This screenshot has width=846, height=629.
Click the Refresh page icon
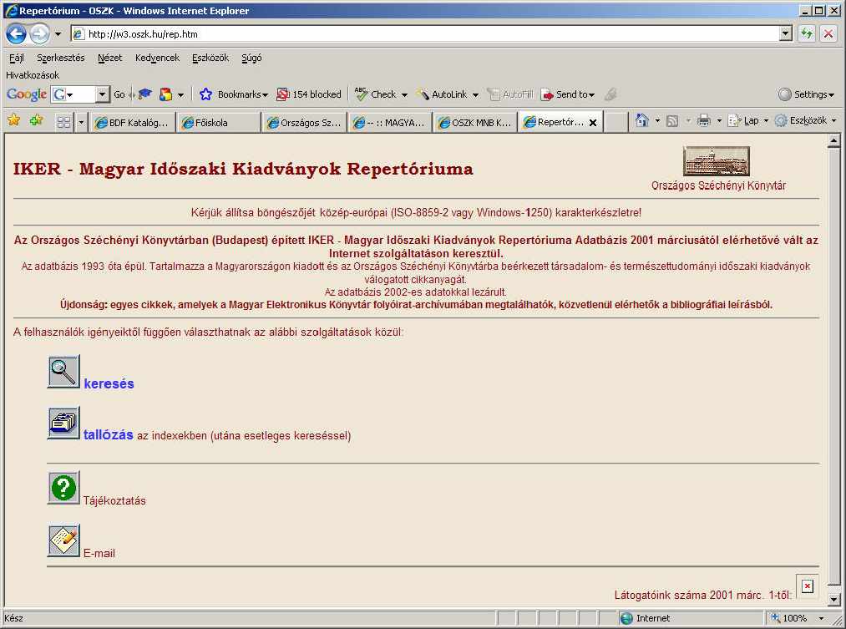click(x=807, y=34)
